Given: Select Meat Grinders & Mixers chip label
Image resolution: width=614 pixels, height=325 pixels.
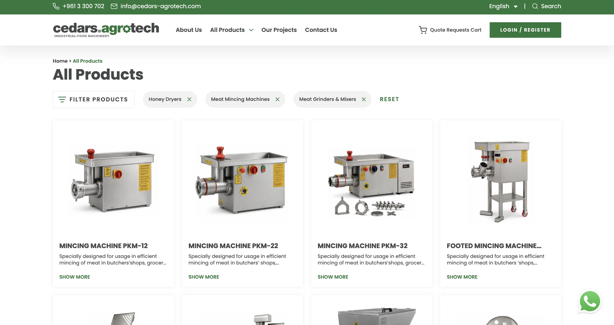Looking at the screenshot, I should point(328,99).
